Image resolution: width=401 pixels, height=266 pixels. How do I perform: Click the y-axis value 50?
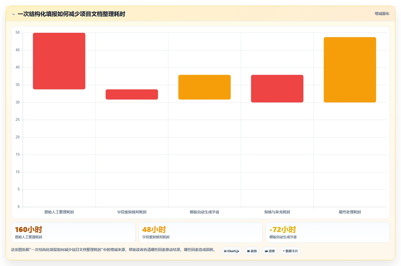18,33
